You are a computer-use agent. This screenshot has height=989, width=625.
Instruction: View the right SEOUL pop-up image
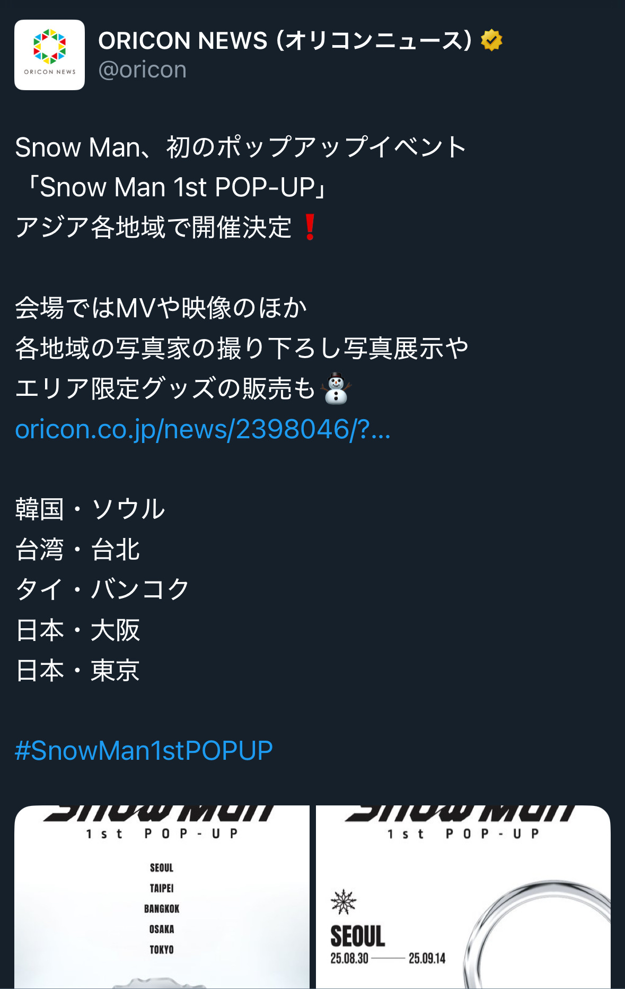(x=463, y=897)
